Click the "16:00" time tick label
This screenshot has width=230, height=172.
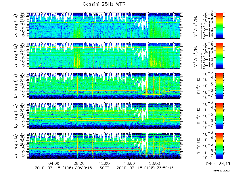[130, 163]
